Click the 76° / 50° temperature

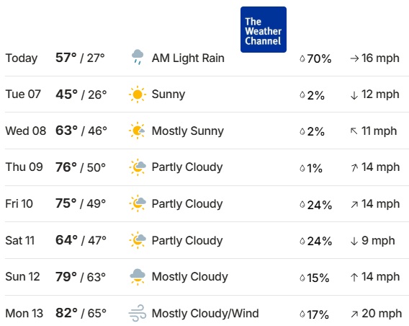(81, 167)
